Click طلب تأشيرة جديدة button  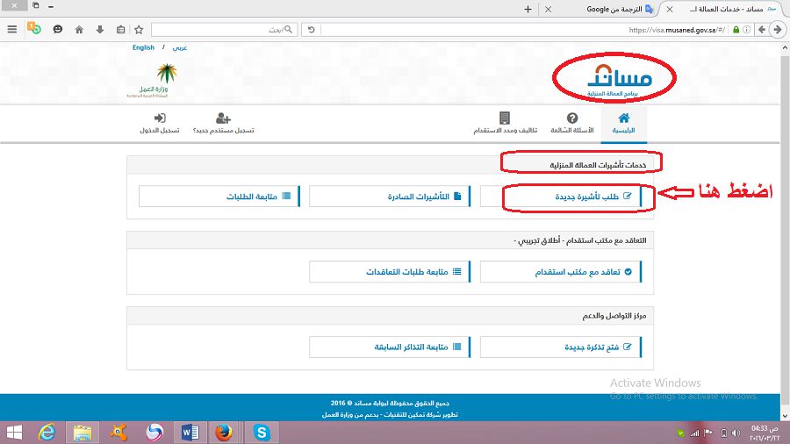click(x=561, y=197)
